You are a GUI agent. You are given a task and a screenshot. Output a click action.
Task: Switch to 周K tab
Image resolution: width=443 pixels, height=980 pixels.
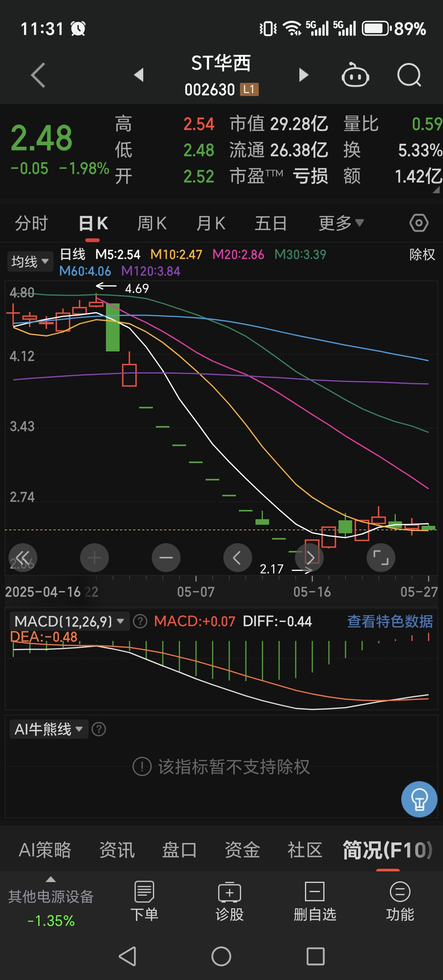pyautogui.click(x=152, y=223)
